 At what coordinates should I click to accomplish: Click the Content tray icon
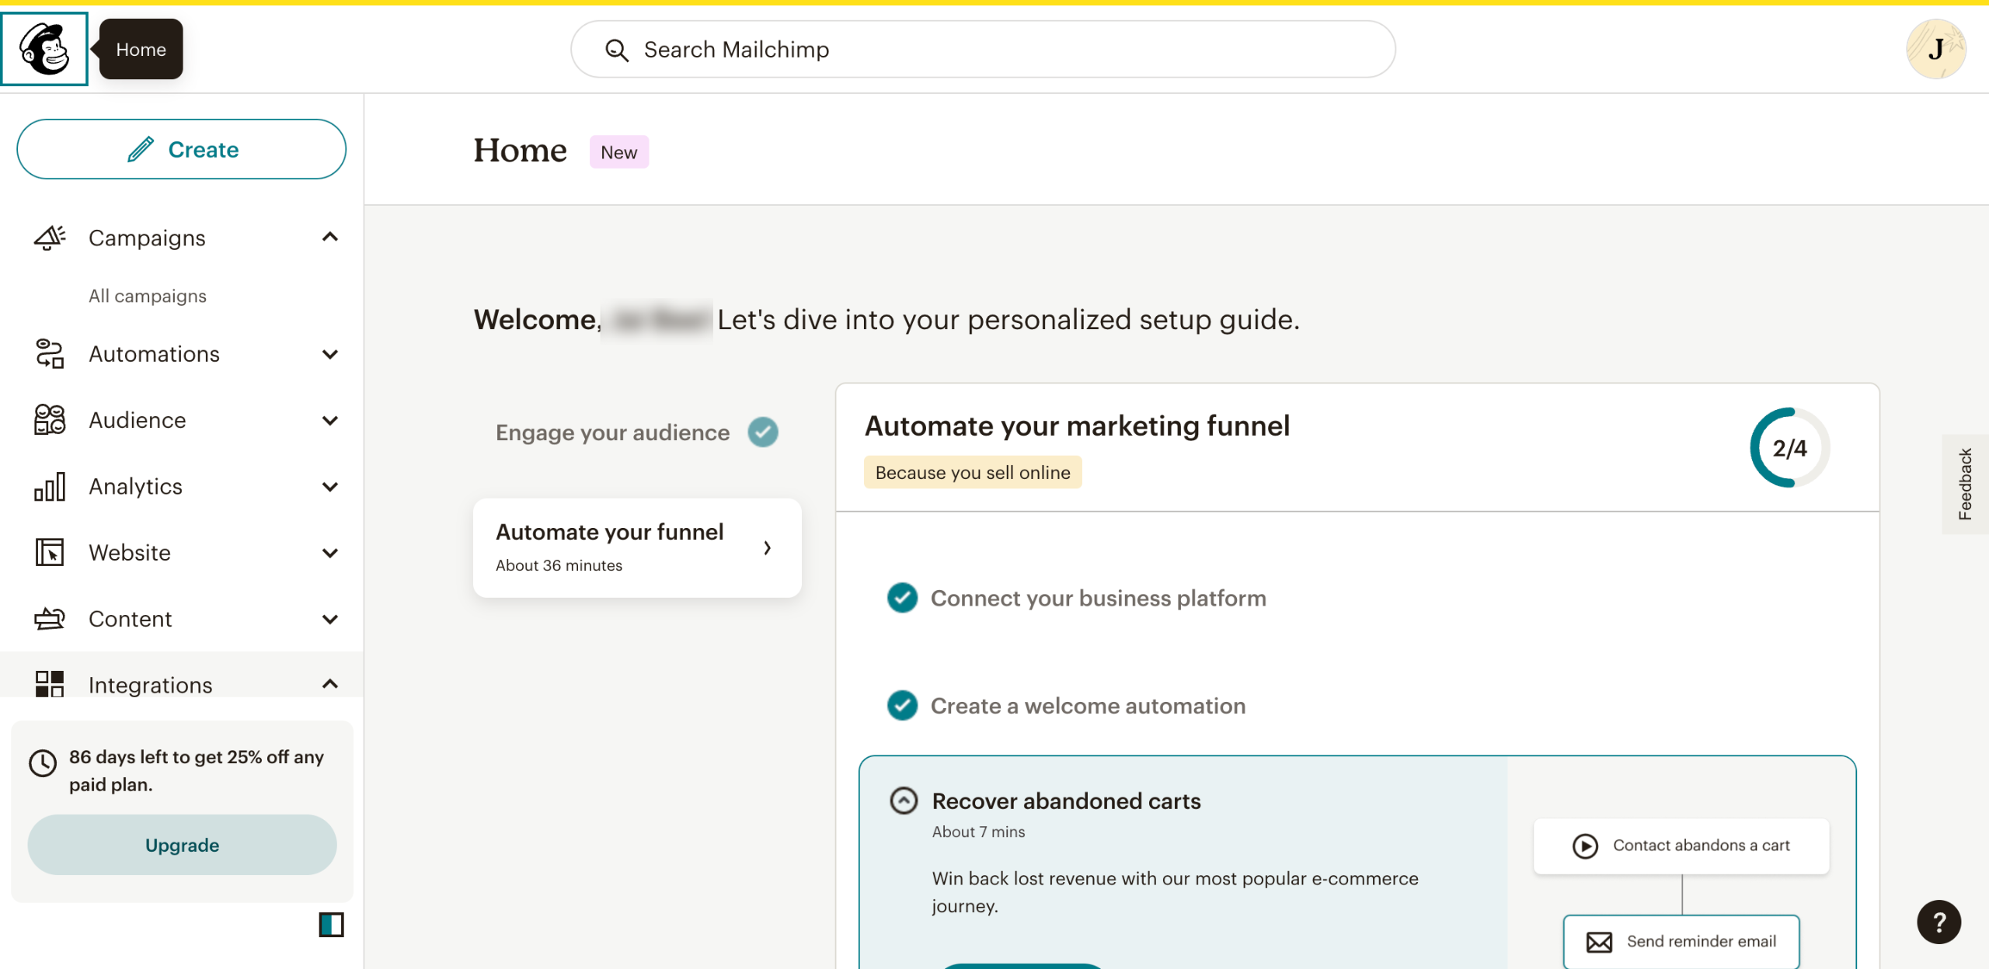coord(50,619)
